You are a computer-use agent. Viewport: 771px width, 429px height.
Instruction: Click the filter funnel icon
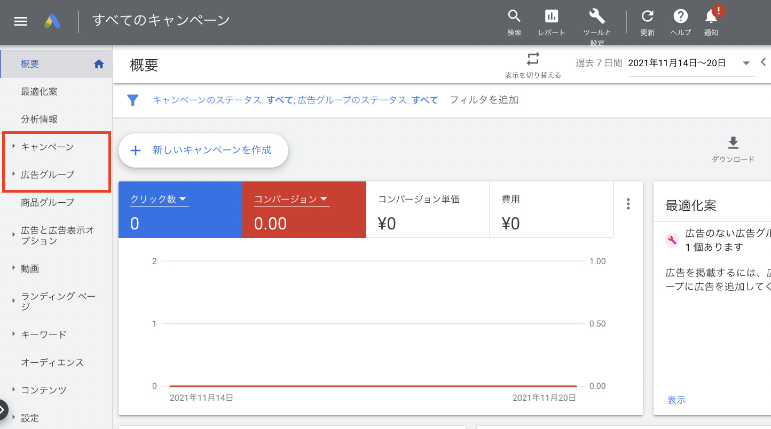133,100
